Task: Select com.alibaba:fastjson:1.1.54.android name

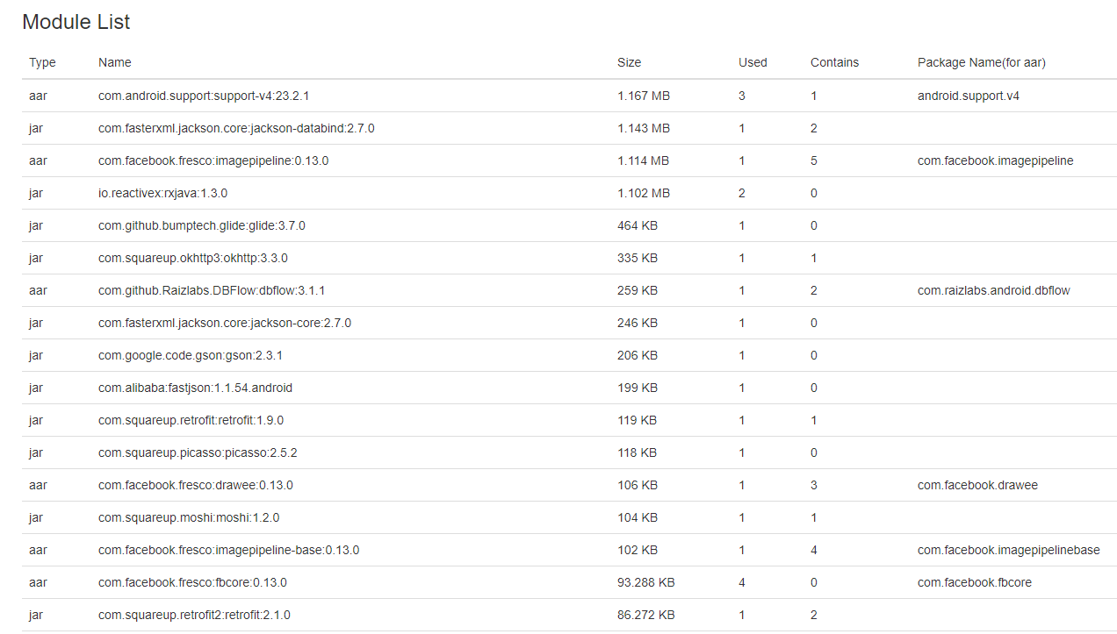Action: tap(195, 388)
